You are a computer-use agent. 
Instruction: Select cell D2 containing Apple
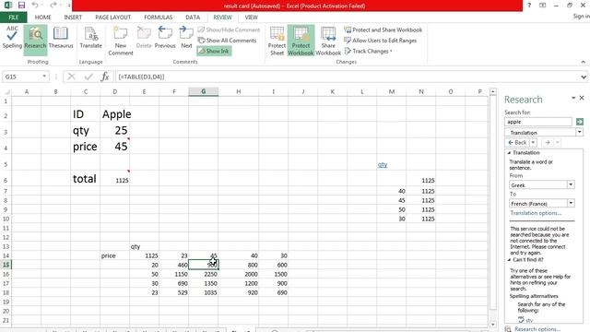[x=114, y=114]
